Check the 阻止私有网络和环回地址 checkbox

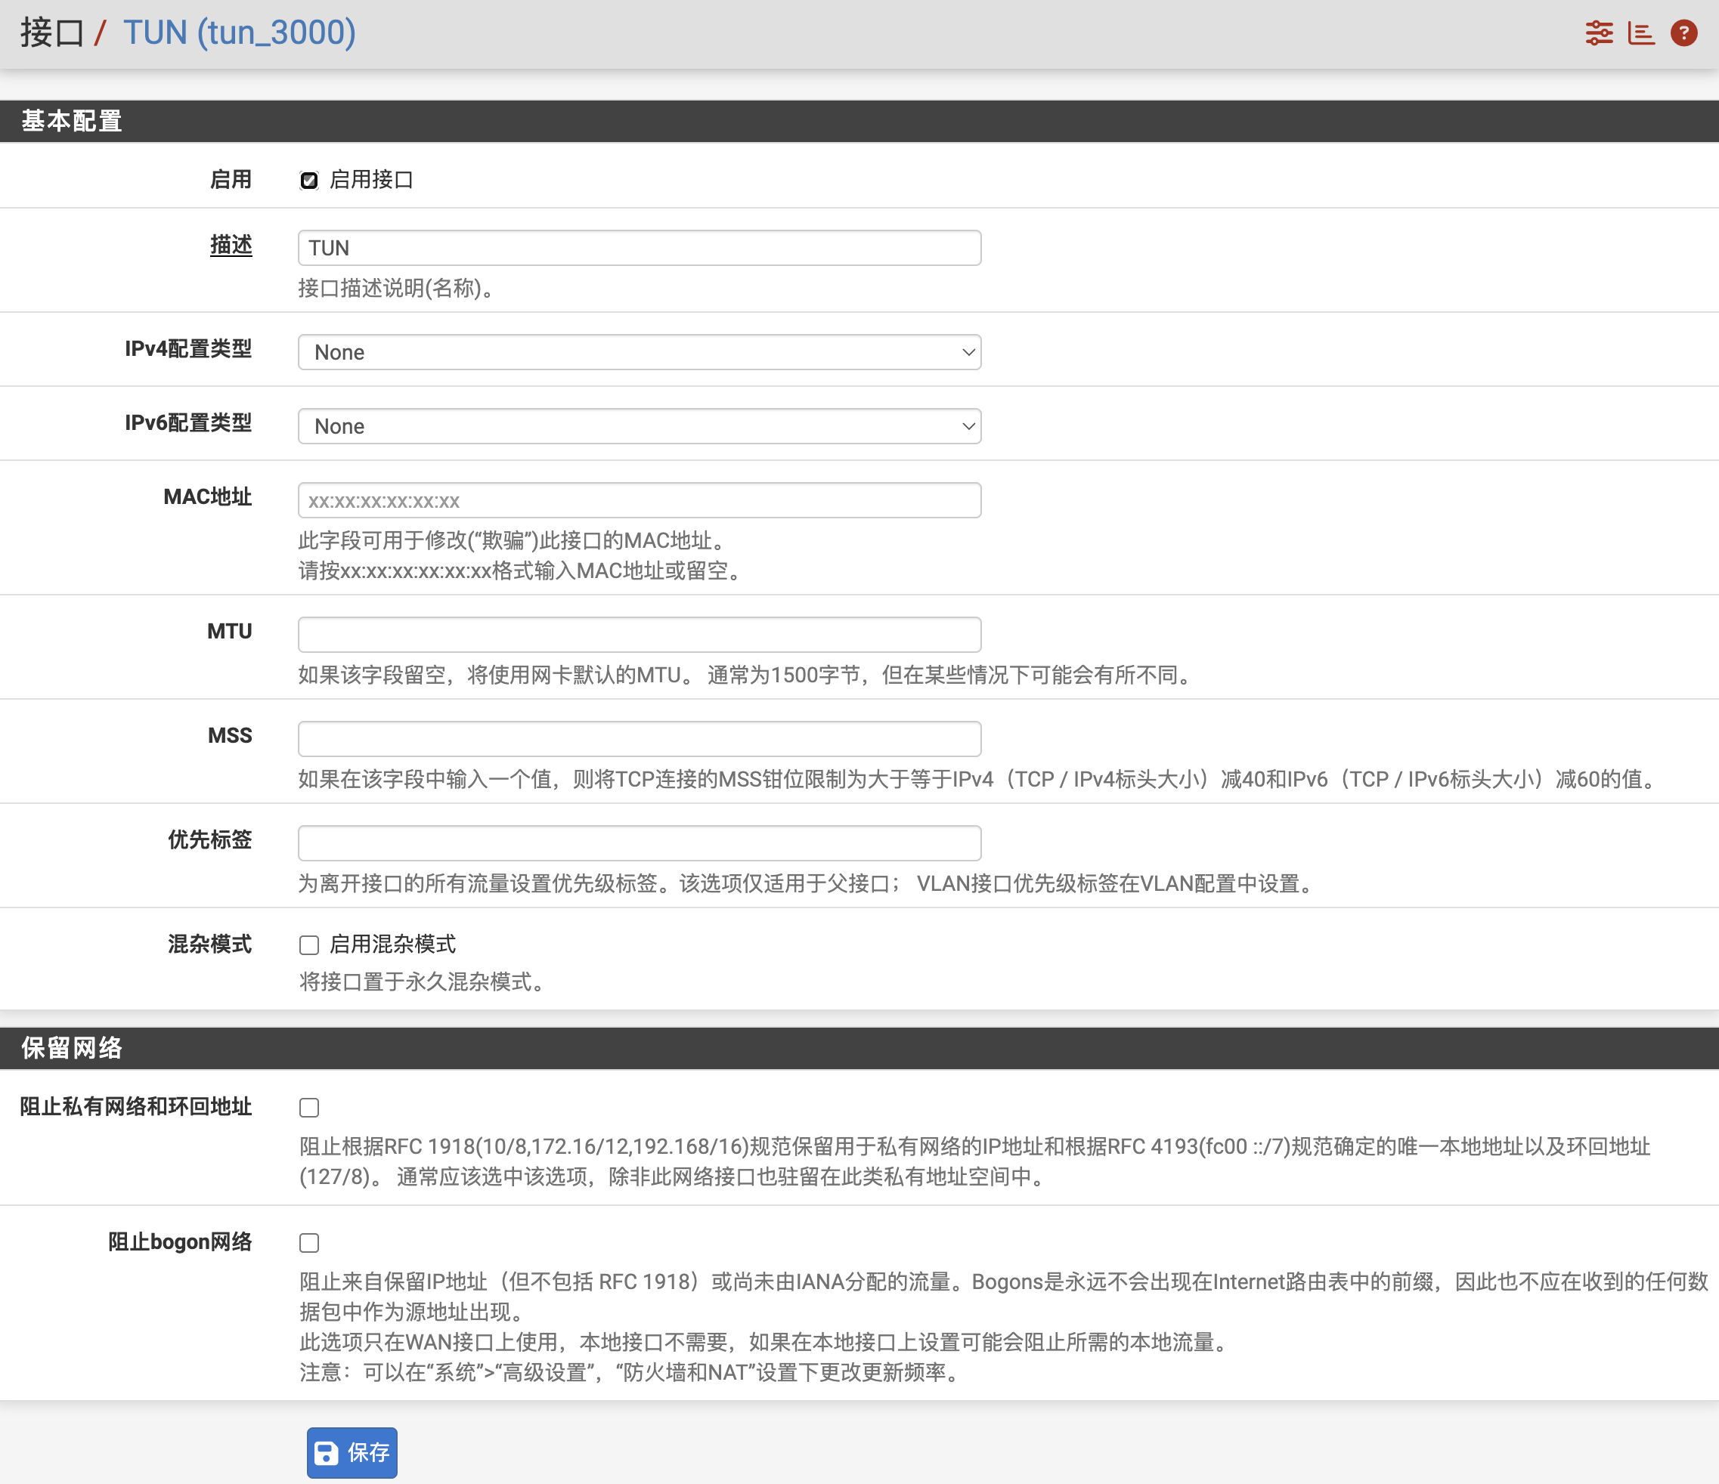point(308,1108)
